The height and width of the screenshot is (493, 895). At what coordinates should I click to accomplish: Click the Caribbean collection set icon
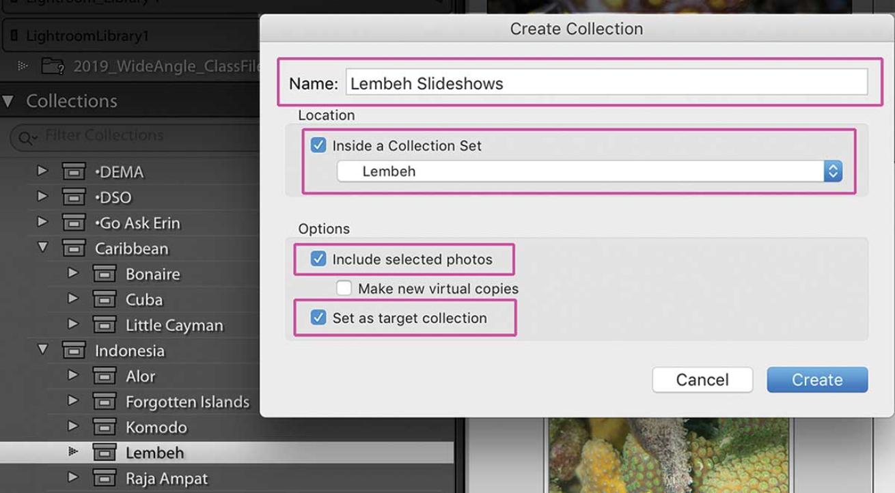(74, 249)
